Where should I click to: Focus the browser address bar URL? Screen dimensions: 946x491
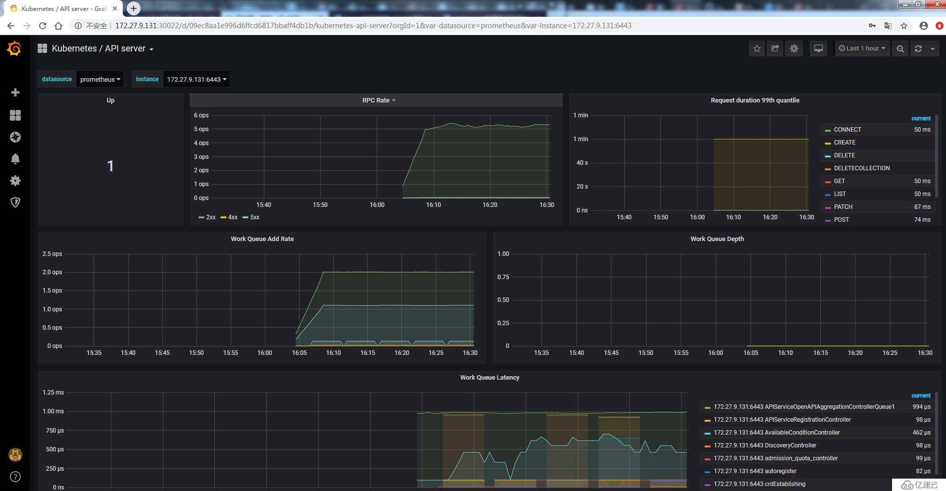373,26
